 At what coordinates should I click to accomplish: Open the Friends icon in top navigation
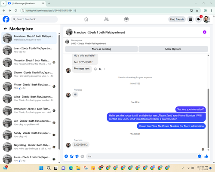(x=106, y=19)
